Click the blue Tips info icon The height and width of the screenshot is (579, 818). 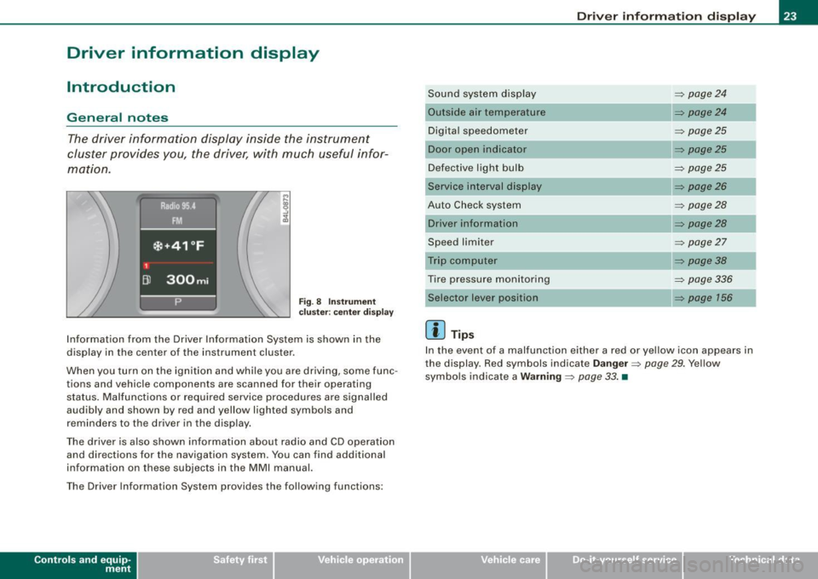click(x=435, y=330)
